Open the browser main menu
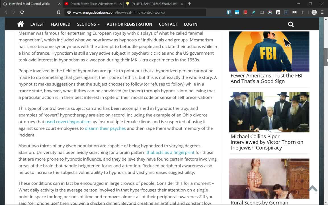 pyautogui.click(x=322, y=12)
